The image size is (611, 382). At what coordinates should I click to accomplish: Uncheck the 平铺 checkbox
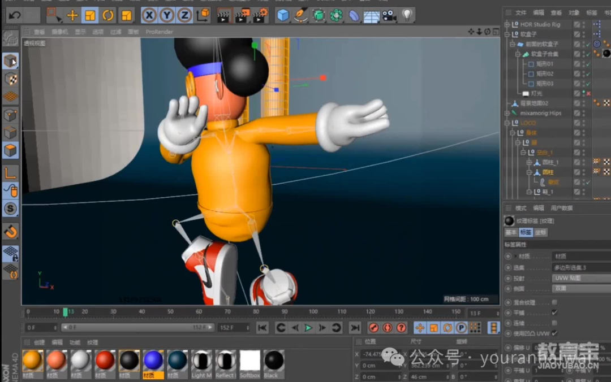coord(554,312)
